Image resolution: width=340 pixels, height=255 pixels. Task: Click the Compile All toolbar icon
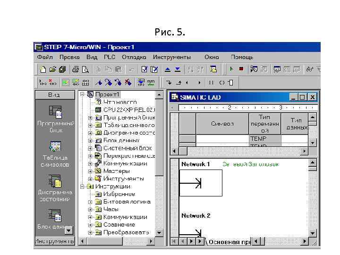[154, 69]
